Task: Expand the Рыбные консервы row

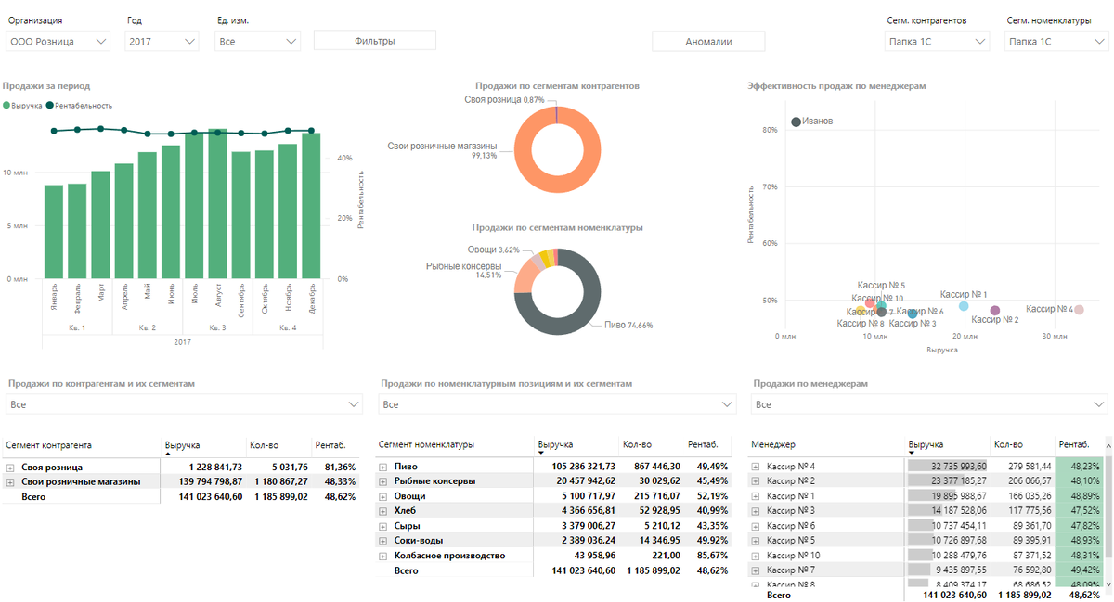Action: pos(383,481)
